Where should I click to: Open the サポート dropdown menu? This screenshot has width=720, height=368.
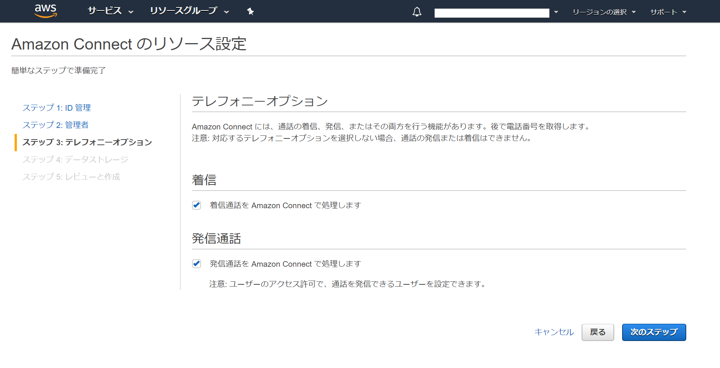point(668,12)
